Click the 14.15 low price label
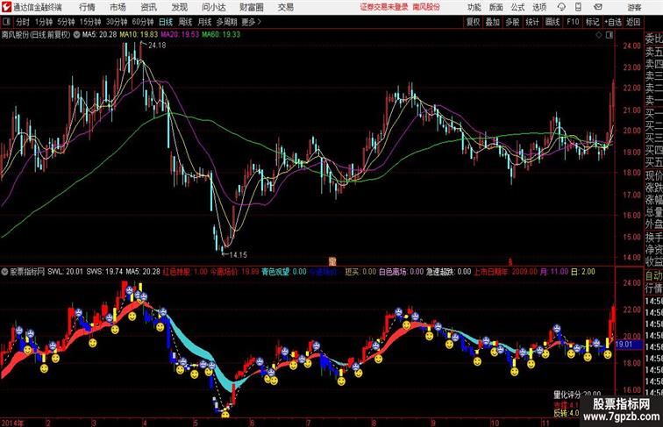The width and height of the screenshot is (663, 427). click(x=238, y=254)
